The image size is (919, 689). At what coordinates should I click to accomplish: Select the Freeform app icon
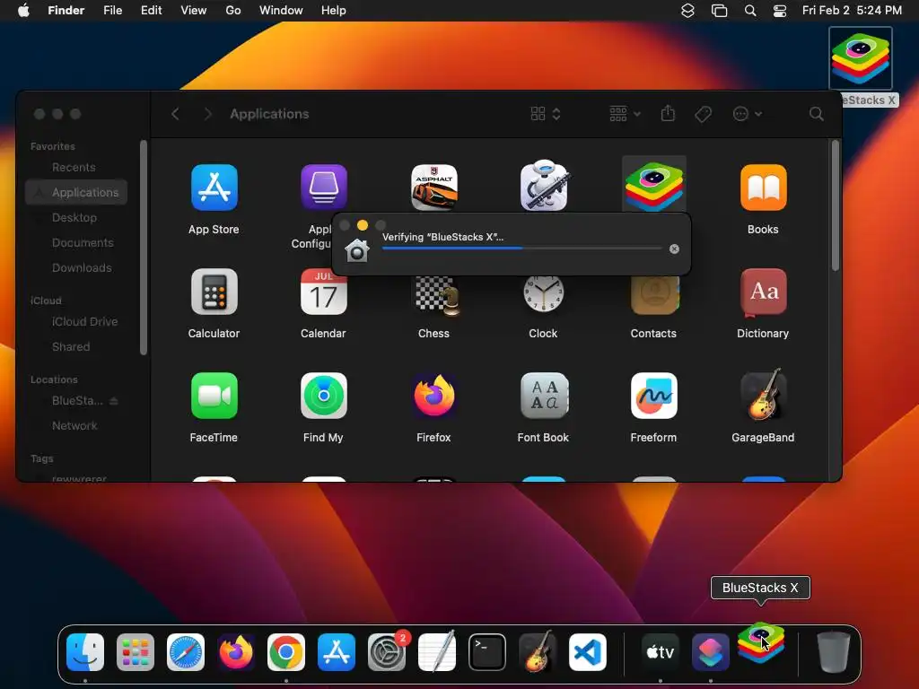[x=653, y=396]
